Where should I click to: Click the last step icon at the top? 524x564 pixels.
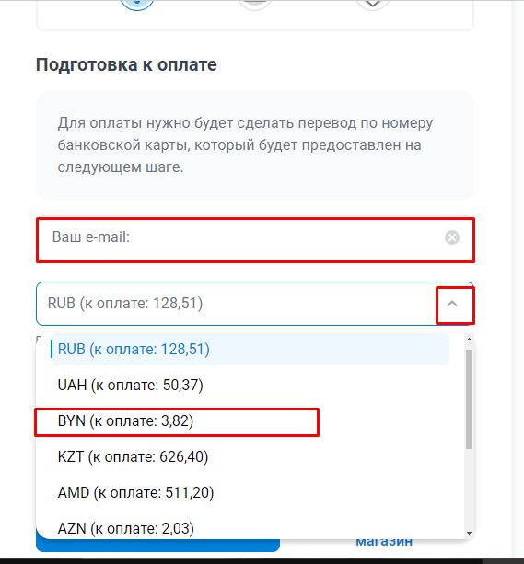pyautogui.click(x=372, y=5)
